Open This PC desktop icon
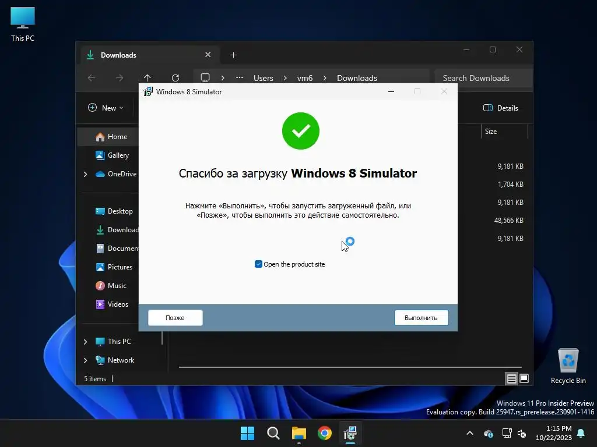Viewport: 597px width, 447px height. (x=23, y=24)
